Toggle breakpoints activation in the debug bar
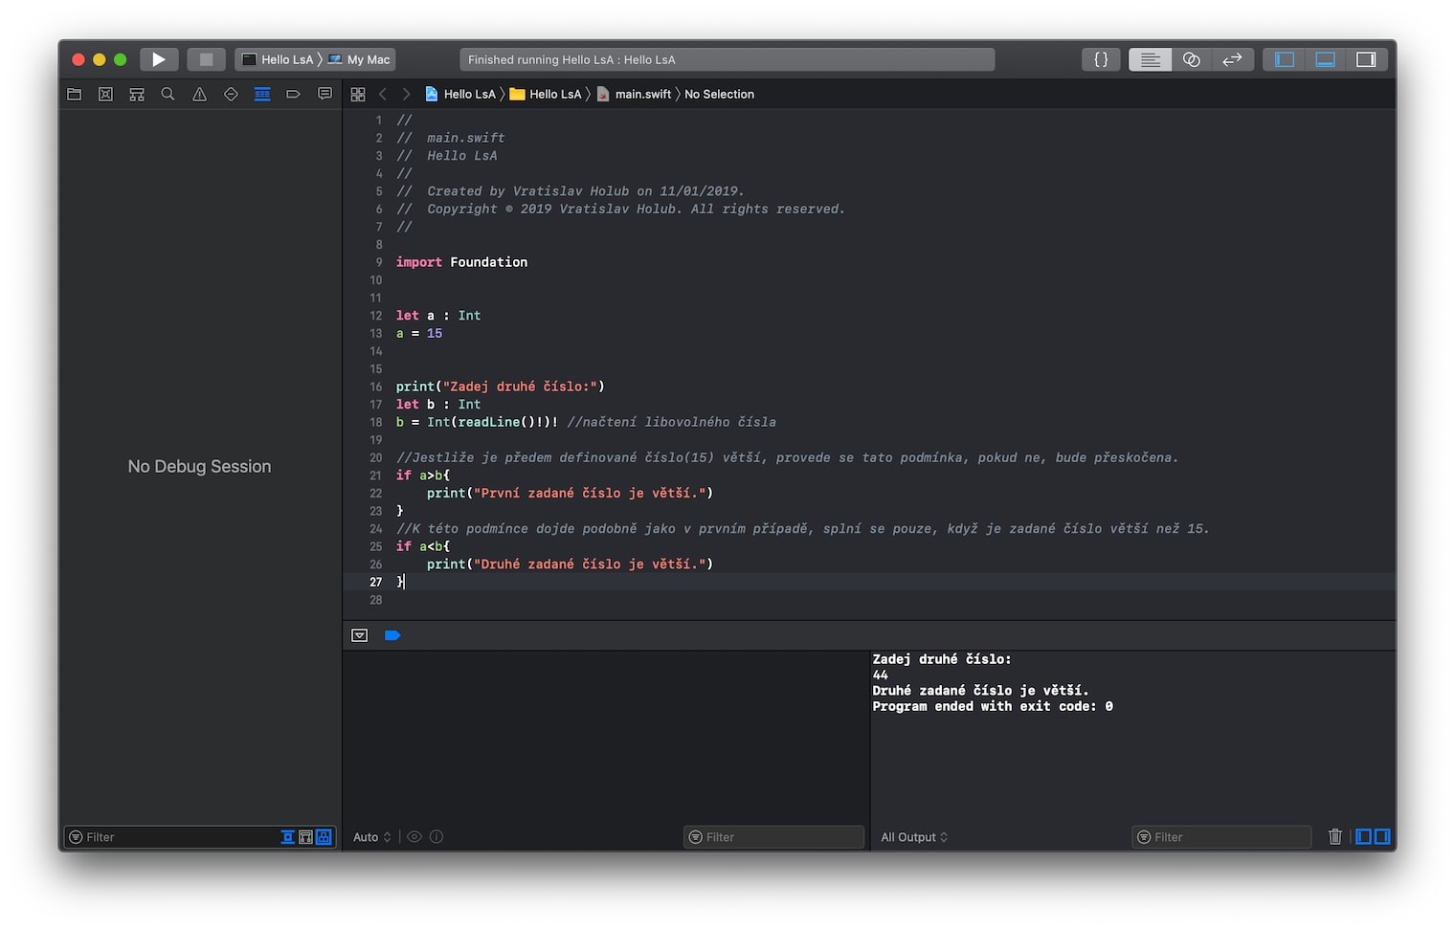1455x929 pixels. click(392, 635)
